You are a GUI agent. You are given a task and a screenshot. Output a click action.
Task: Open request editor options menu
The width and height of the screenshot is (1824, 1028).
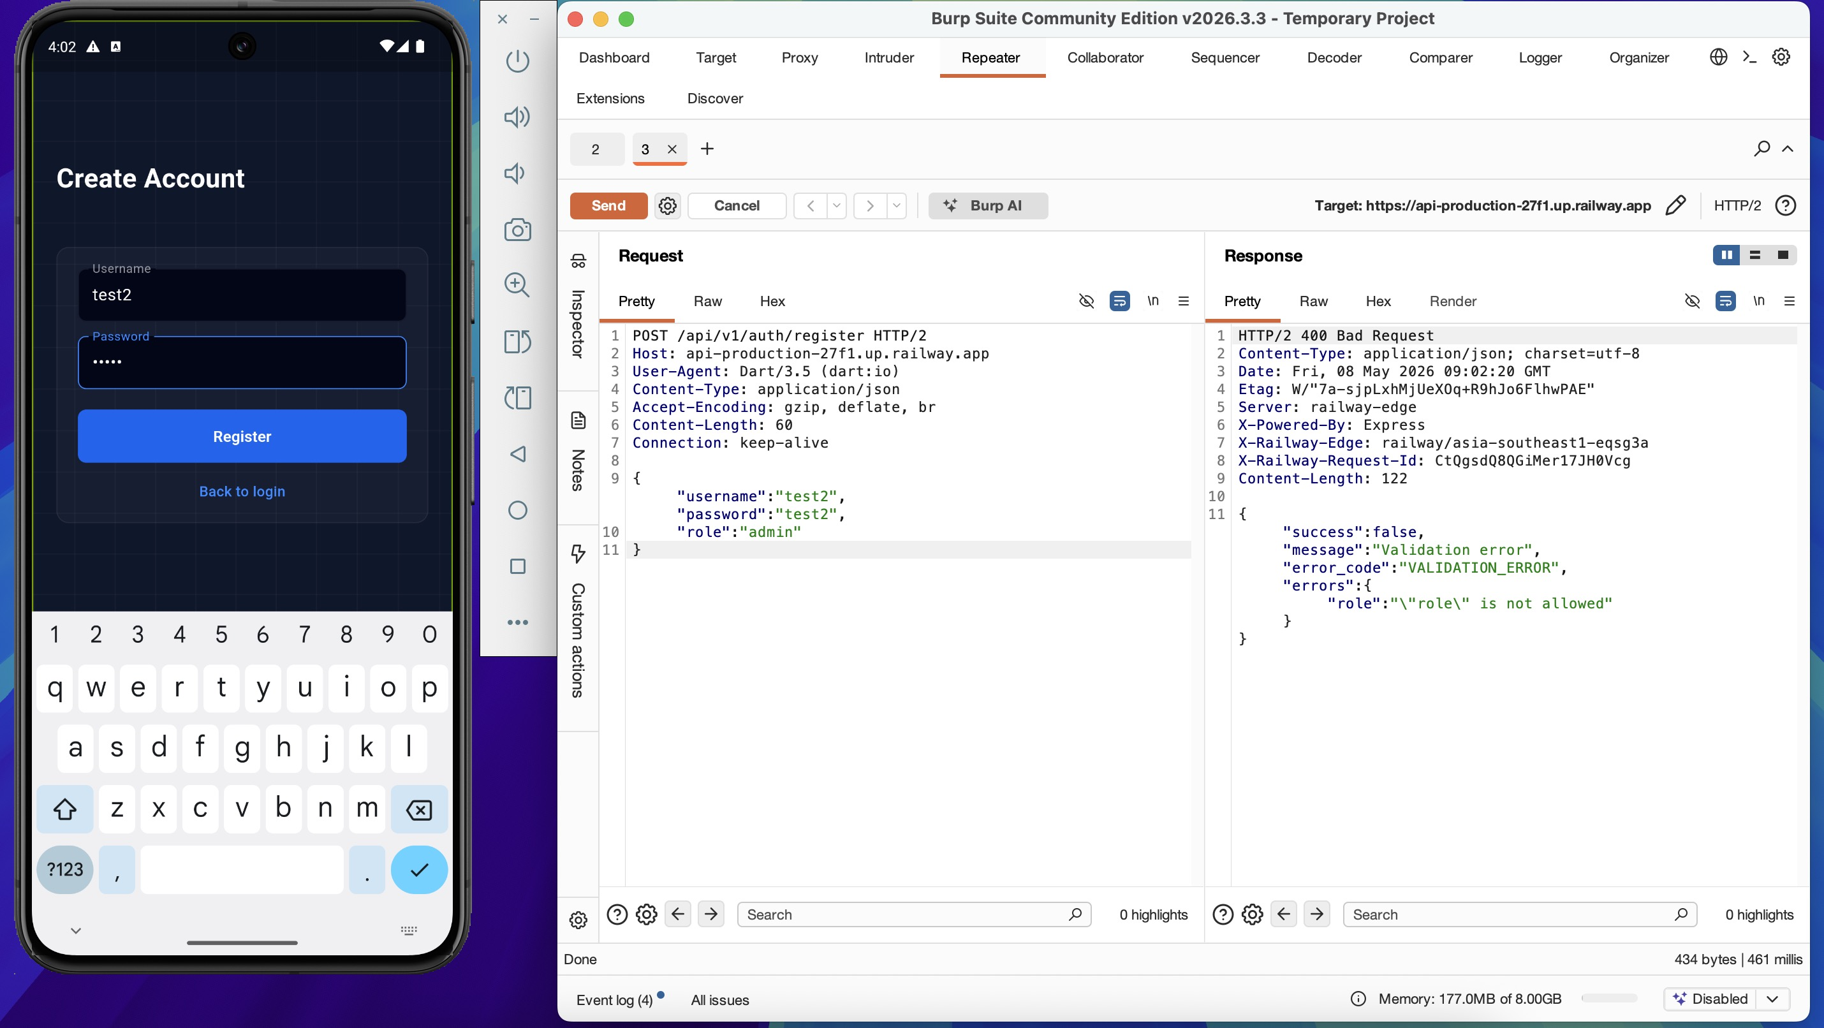(x=1183, y=301)
